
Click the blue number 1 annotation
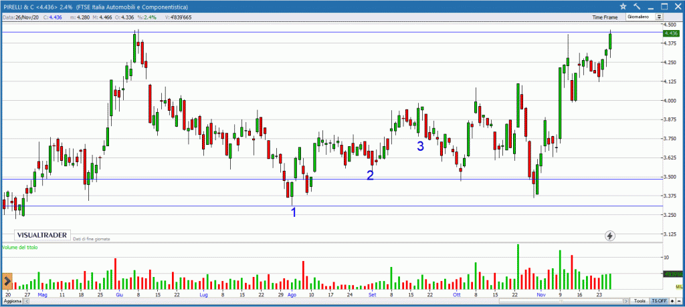pyautogui.click(x=294, y=212)
